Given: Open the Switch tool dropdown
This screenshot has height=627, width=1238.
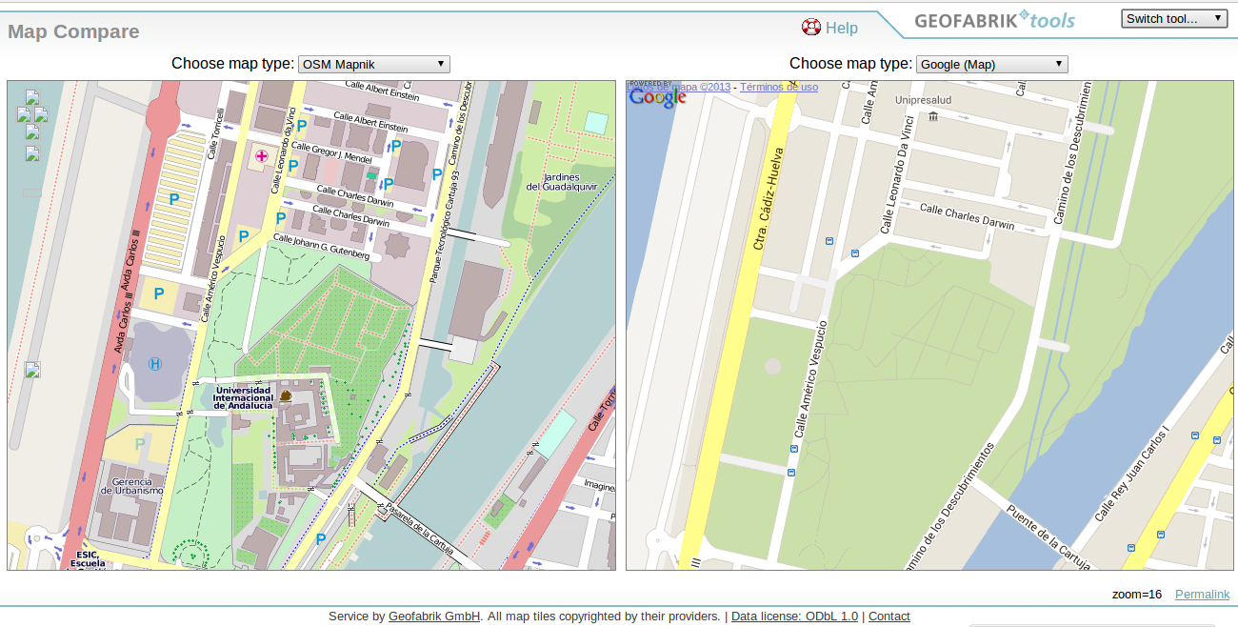Looking at the screenshot, I should click(x=1174, y=18).
